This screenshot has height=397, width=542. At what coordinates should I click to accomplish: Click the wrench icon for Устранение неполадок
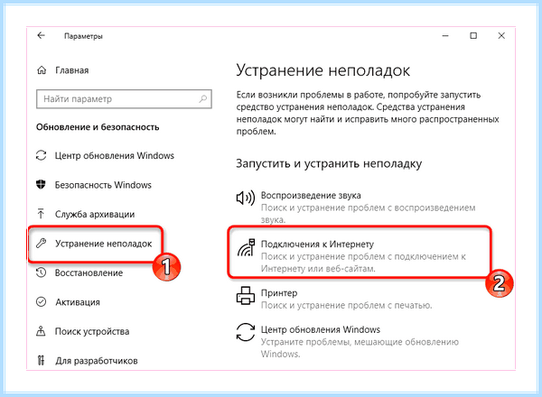tap(42, 244)
